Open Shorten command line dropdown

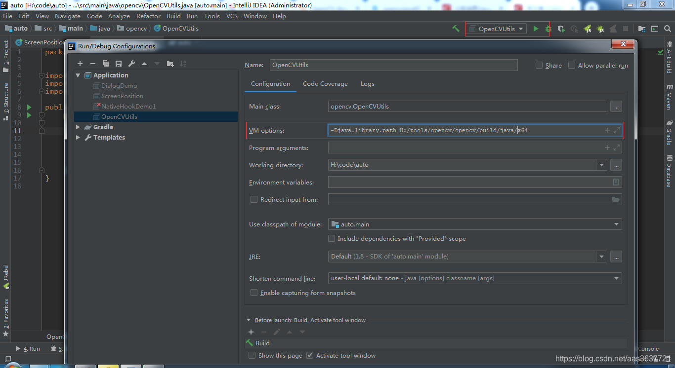pyautogui.click(x=616, y=278)
